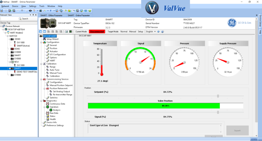This screenshot has height=141, width=262.
Task: Click the eye icon in main toolbar
Action: coord(30,11)
